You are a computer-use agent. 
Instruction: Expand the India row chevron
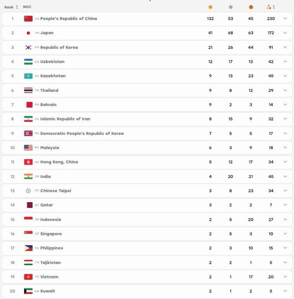click(x=285, y=176)
